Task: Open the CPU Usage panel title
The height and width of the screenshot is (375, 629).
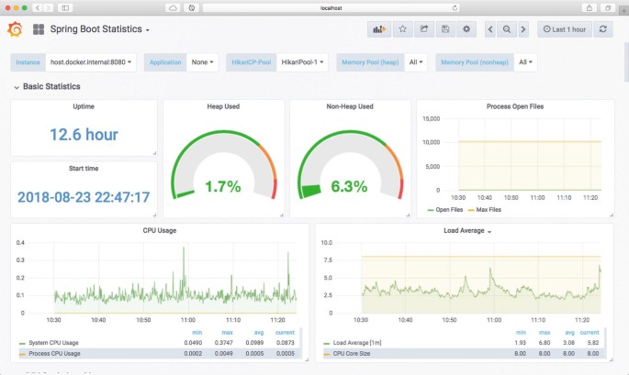Action: point(160,230)
